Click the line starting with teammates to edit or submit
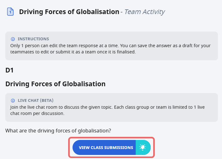Viewport: 222px width, 159px height. (x=73, y=52)
